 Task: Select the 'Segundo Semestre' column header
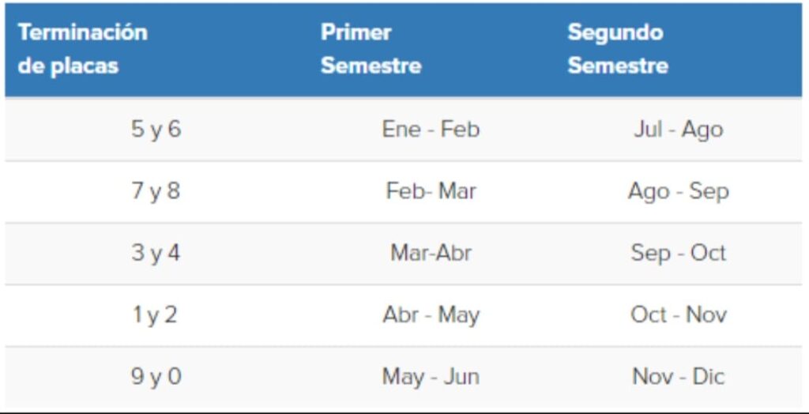click(x=617, y=49)
